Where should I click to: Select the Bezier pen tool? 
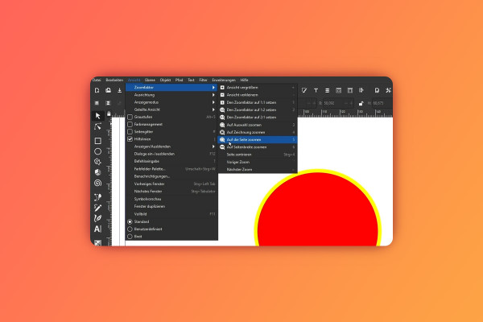pos(98,197)
